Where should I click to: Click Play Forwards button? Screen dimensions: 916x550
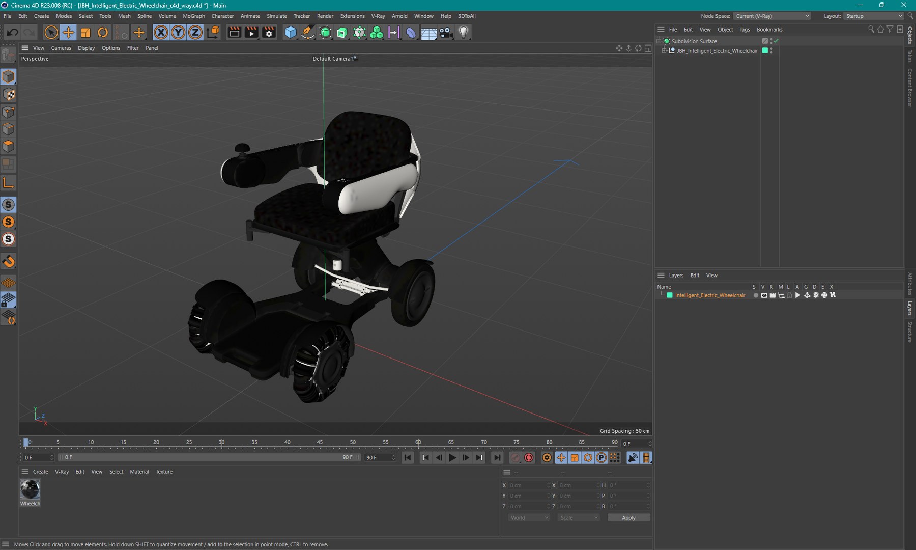[x=452, y=458]
